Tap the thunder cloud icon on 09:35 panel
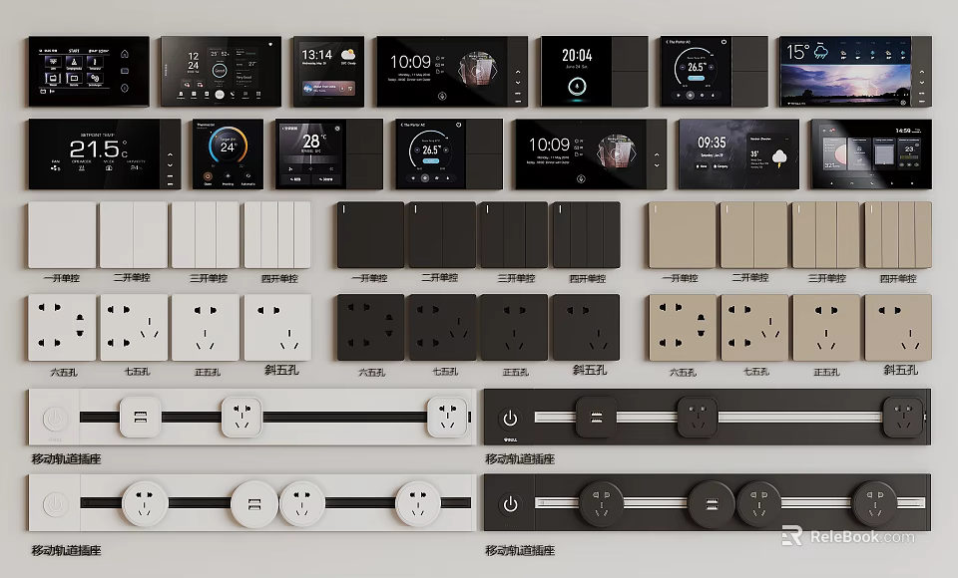The height and width of the screenshot is (578, 958). [779, 157]
